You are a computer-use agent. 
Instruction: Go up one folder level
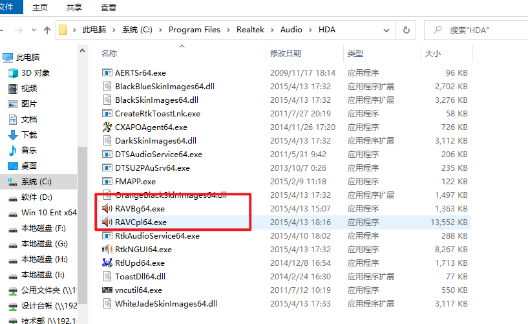coord(47,30)
